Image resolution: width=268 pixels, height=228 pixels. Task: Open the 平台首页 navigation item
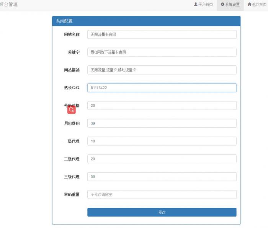click(205, 5)
